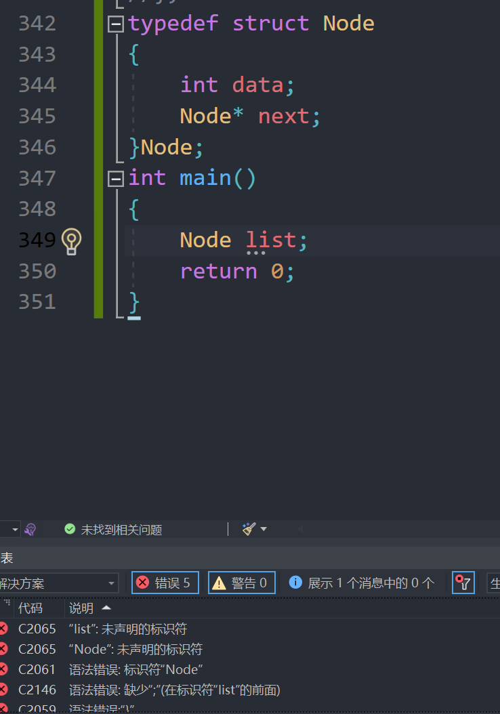Toggle the Errors 5 filter button

tap(165, 583)
